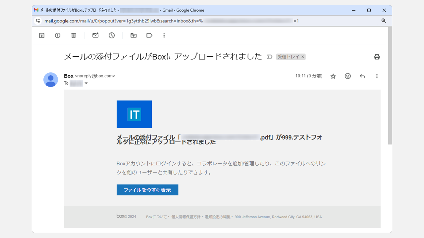The image size is (424, 238).
Task: Open the 個人情報保護方針 link
Action: pyautogui.click(x=186, y=217)
